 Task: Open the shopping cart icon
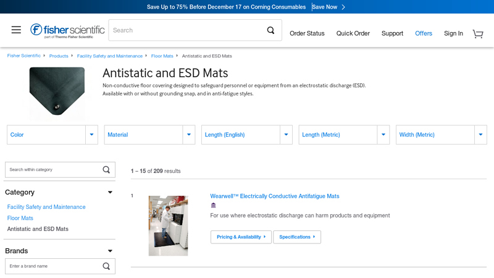(478, 34)
